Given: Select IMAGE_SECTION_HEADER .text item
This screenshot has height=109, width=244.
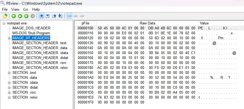Looking at the screenshot, I should pos(39,43).
